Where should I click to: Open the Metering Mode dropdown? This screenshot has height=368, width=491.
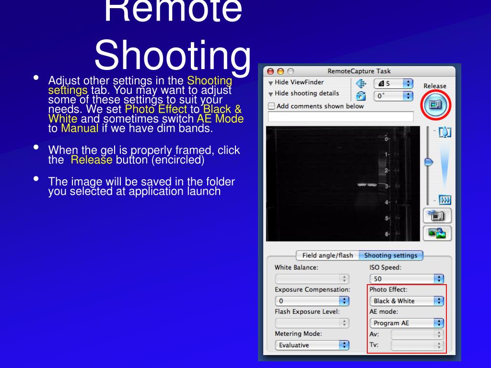[x=312, y=345]
